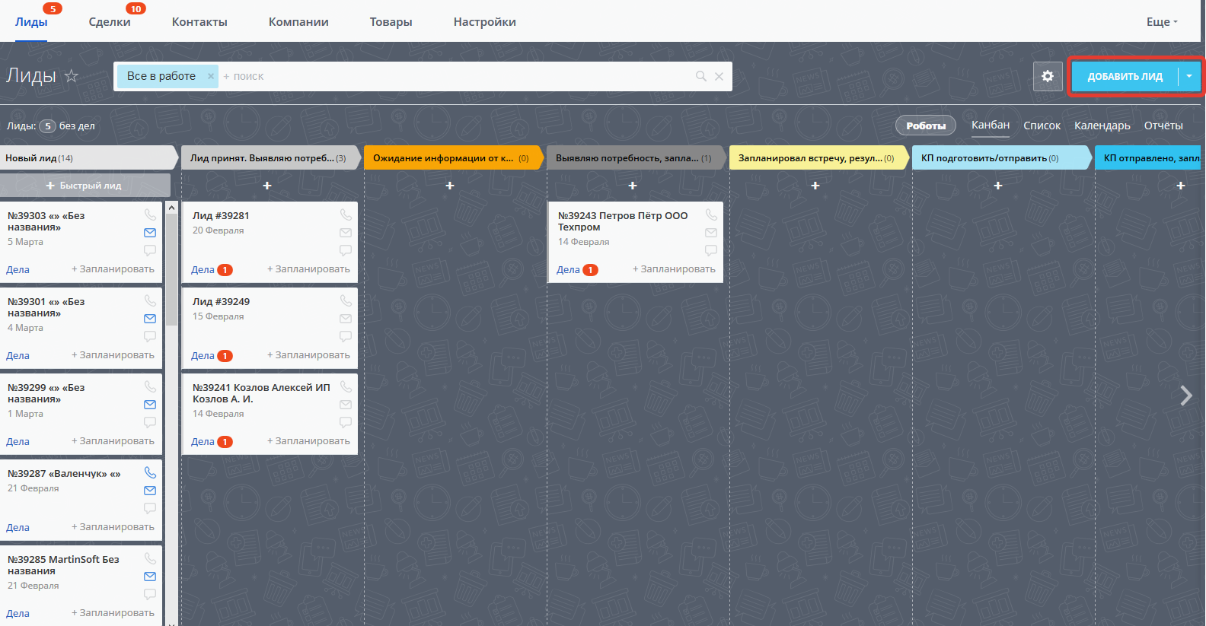Send email to lead №39303
The image size is (1206, 626).
tap(150, 233)
